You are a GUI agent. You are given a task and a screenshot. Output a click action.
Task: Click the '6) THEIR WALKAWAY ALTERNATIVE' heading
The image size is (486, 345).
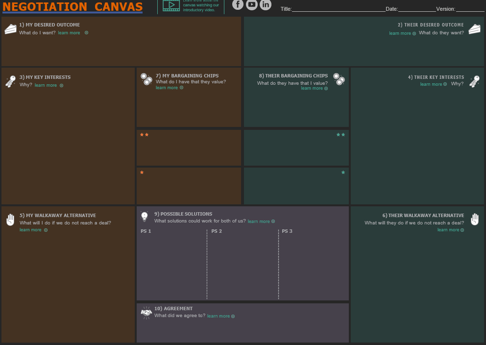click(423, 216)
